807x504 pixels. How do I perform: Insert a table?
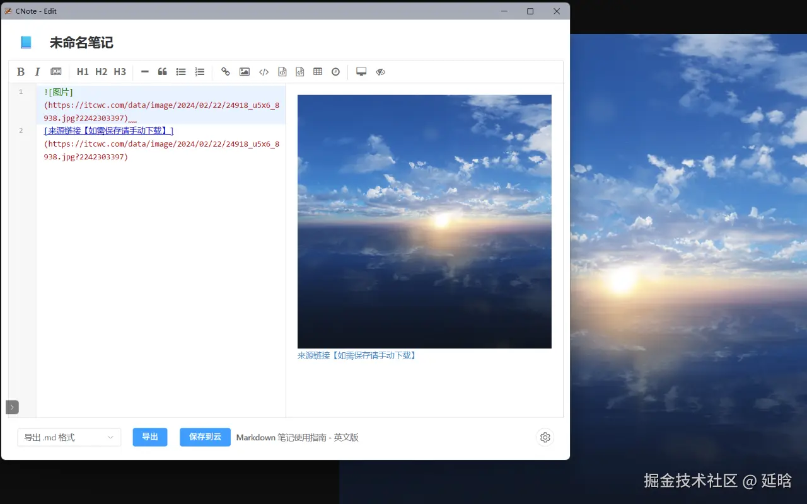pyautogui.click(x=318, y=72)
